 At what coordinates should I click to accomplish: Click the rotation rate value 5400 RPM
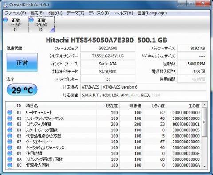[x=192, y=64]
